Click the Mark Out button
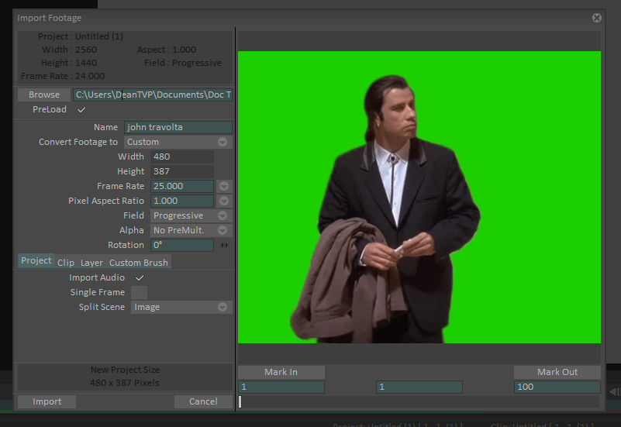 [557, 372]
